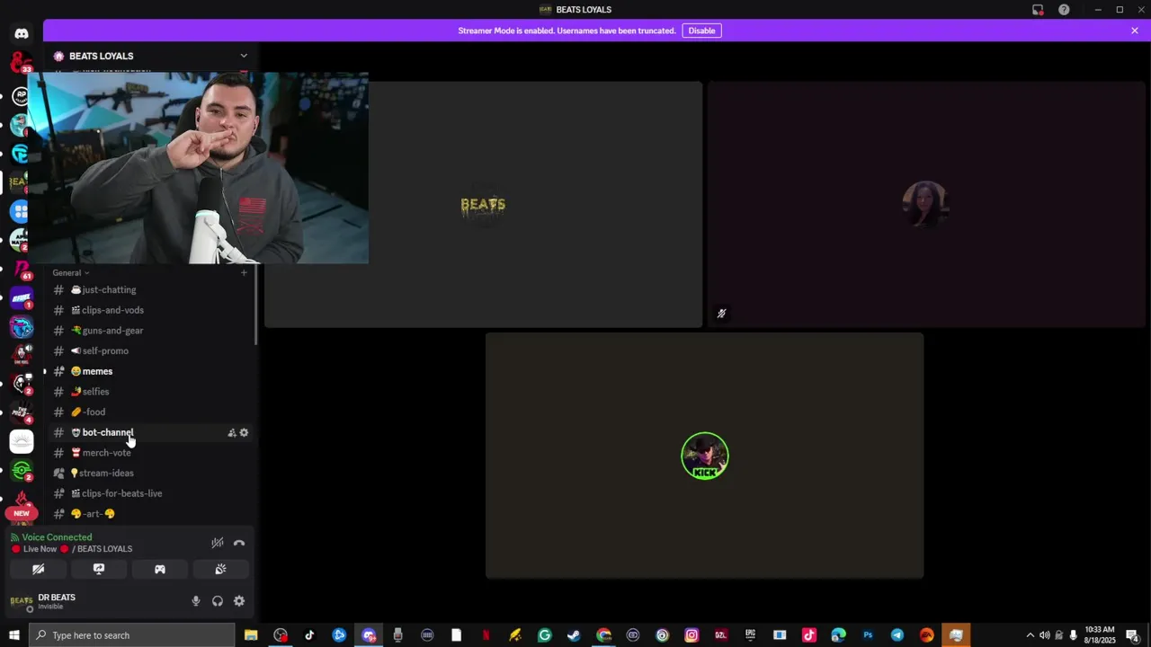Open the soundboard button
Image resolution: width=1151 pixels, height=647 pixels.
[x=220, y=569]
